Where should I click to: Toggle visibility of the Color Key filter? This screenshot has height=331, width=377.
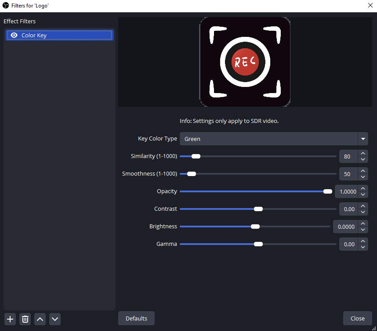(14, 36)
